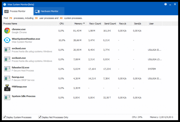Click the Memory: 2,00 G/4,00 G status
This screenshot has height=122, width=180.
pos(161,117)
